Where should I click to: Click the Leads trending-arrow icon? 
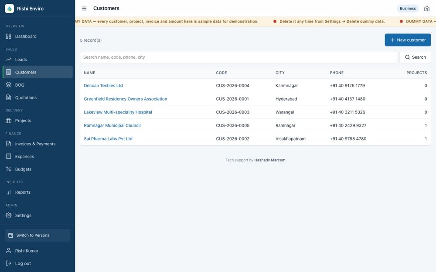pyautogui.click(x=9, y=59)
